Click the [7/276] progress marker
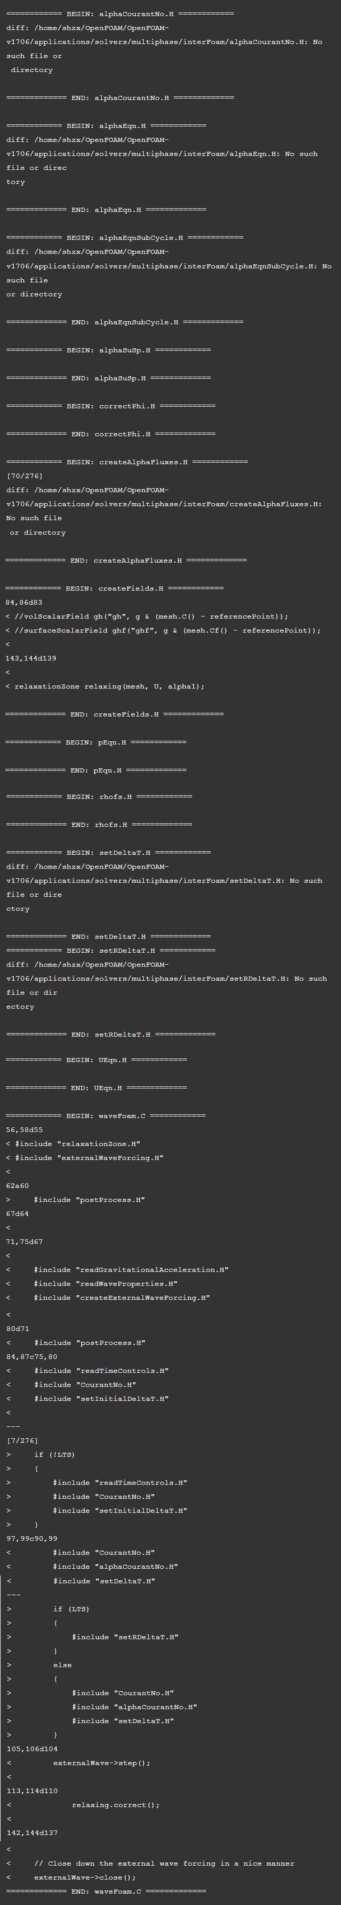Image resolution: width=341 pixels, height=1905 pixels. 22,1441
